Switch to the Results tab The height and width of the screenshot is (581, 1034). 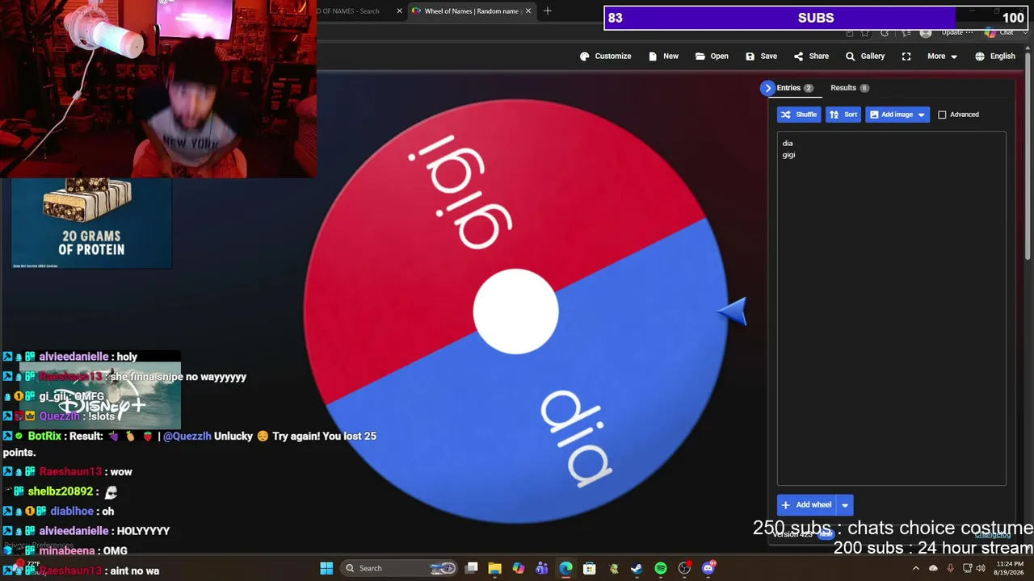(849, 88)
